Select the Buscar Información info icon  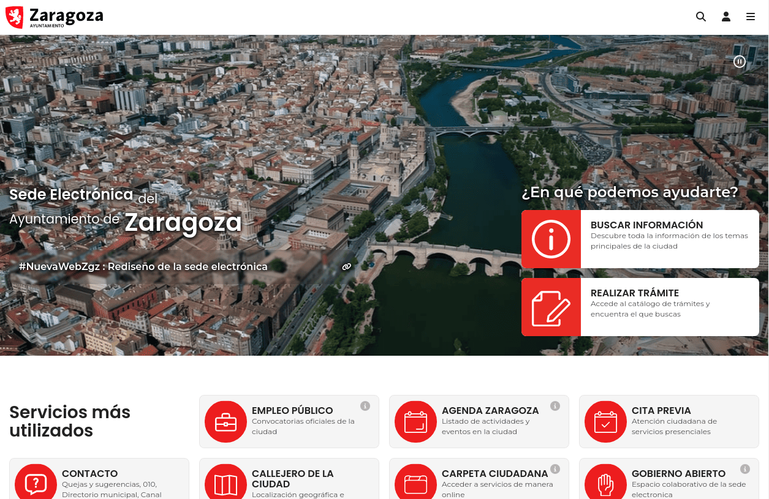coord(551,239)
